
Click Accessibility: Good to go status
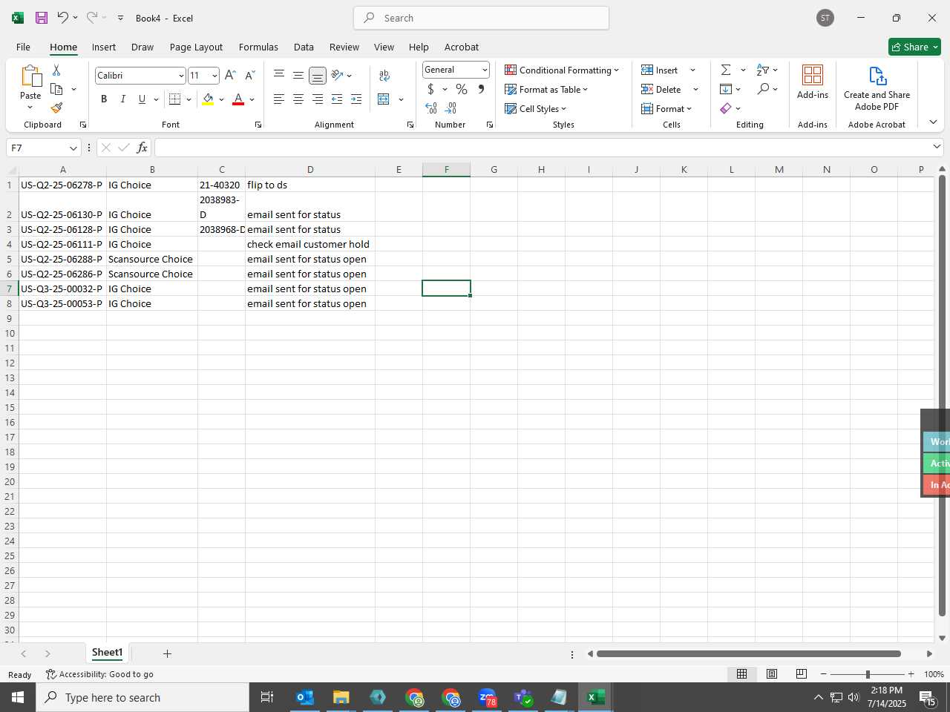tap(99, 674)
